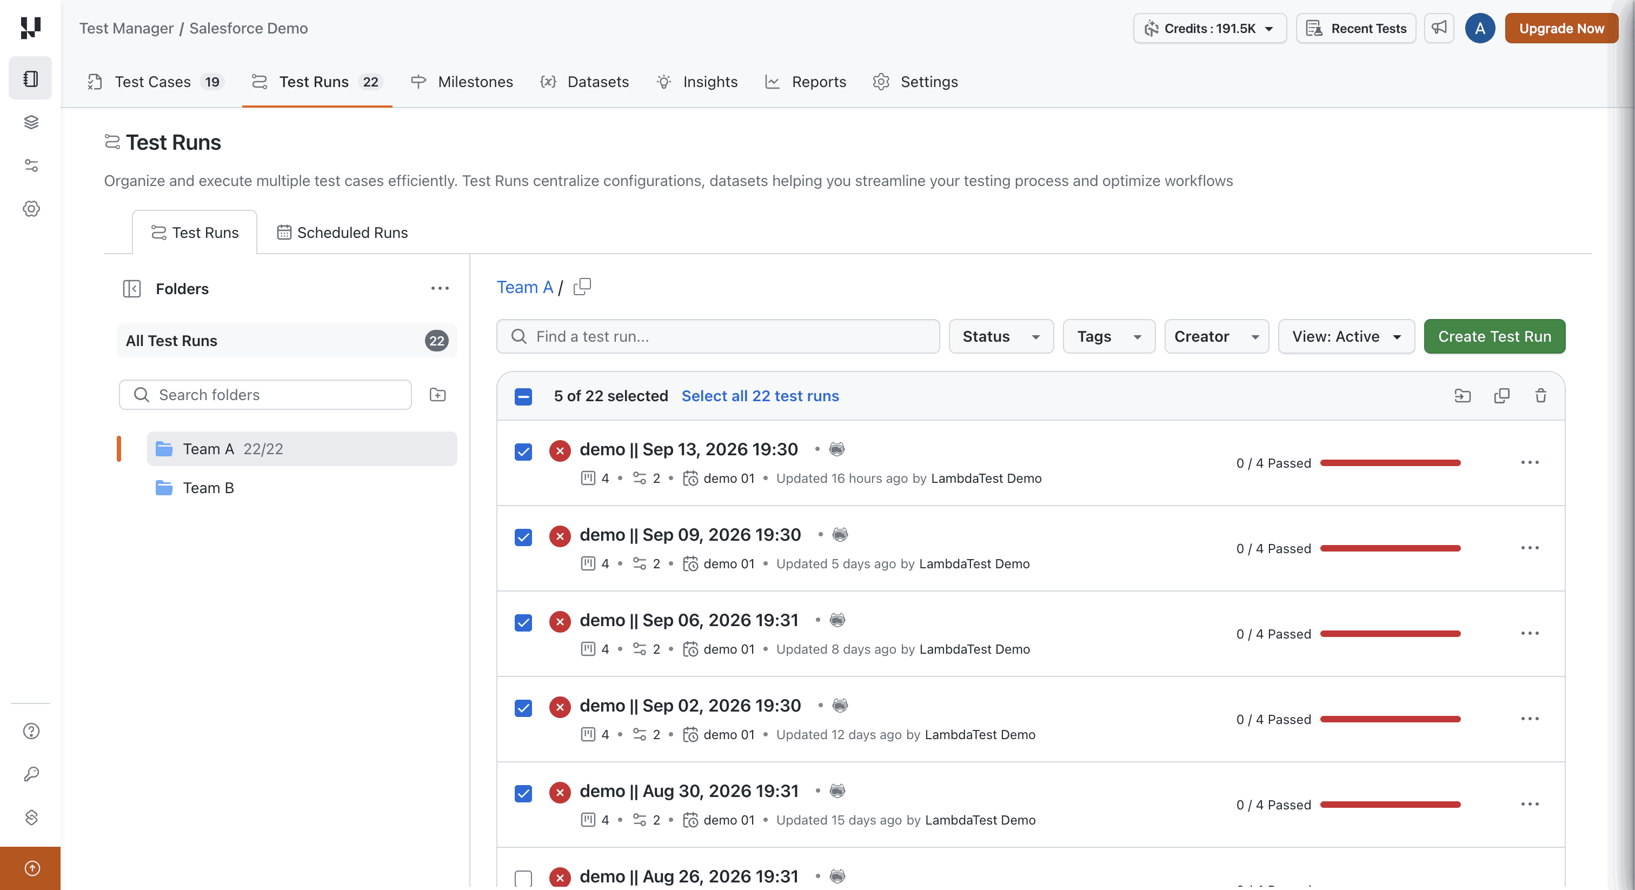Open the Test Manager sidebar icon
This screenshot has height=890, width=1635.
(30, 78)
